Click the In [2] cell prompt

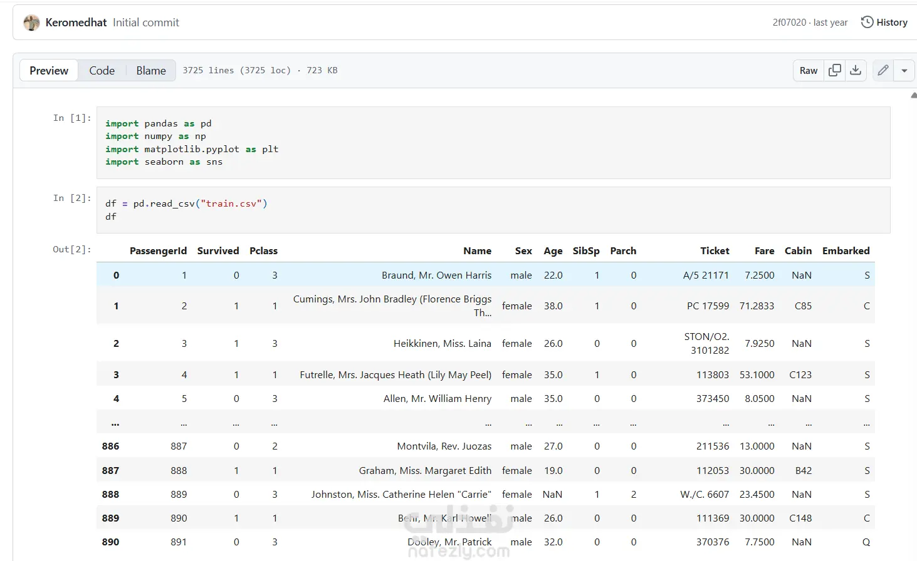click(x=72, y=198)
